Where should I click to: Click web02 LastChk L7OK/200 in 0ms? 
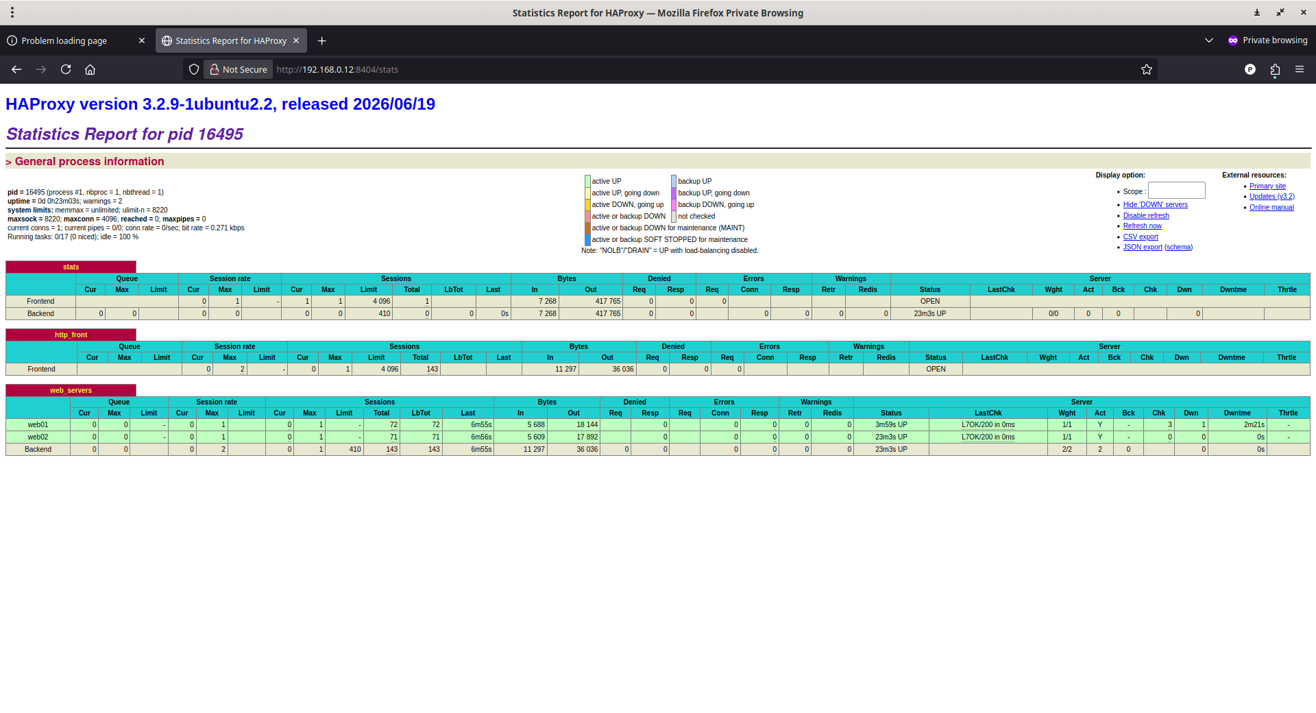[988, 437]
